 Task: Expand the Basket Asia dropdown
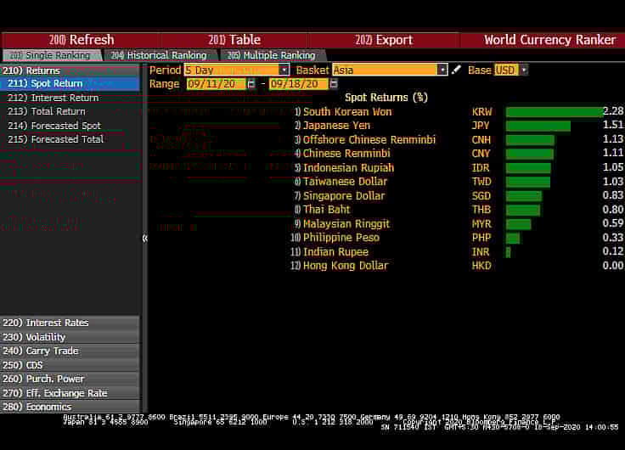tap(442, 70)
